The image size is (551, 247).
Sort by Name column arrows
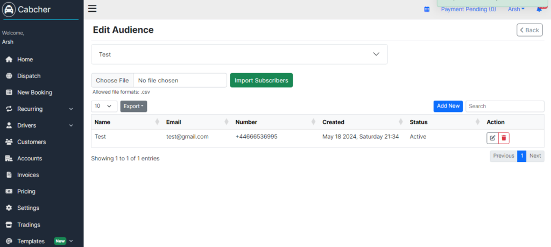tap(157, 122)
